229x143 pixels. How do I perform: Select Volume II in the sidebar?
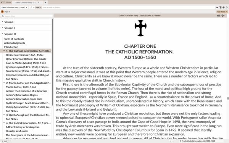(x=10, y=28)
